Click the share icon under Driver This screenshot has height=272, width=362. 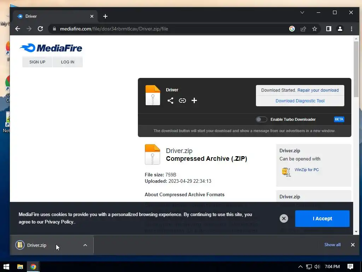click(x=170, y=100)
